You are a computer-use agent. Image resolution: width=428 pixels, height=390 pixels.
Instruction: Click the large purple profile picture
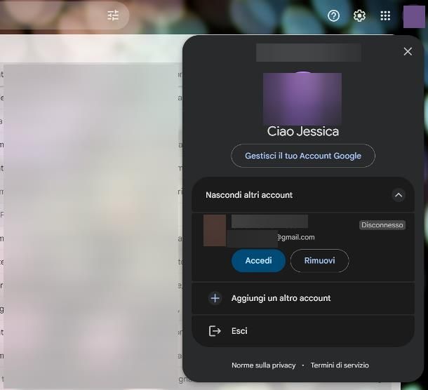[302, 99]
